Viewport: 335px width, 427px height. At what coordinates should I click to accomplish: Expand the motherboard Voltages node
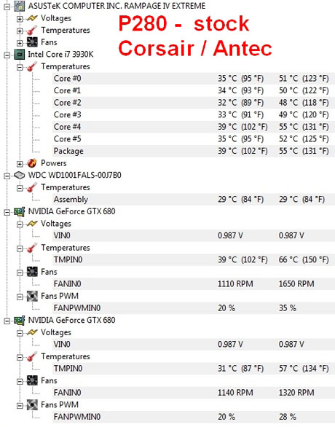pos(20,19)
